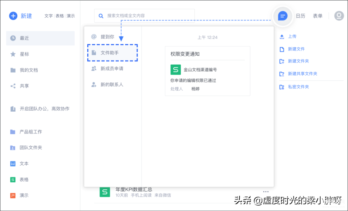Screen dimensions: 348x211
Task: Select 新的联系人 in the message panel
Action: coord(112,85)
